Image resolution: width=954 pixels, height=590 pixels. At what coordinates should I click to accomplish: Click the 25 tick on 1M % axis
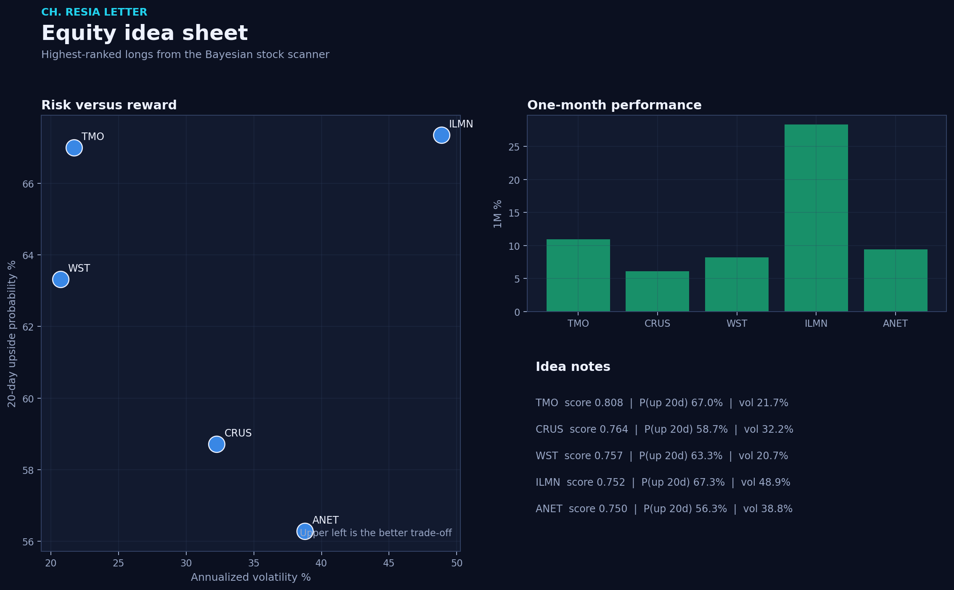click(x=514, y=147)
